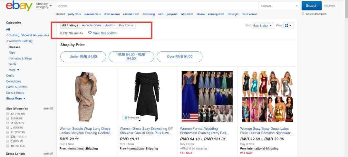Check the size 10 filter
This screenshot has height=157, width=348.
tap(7, 146)
